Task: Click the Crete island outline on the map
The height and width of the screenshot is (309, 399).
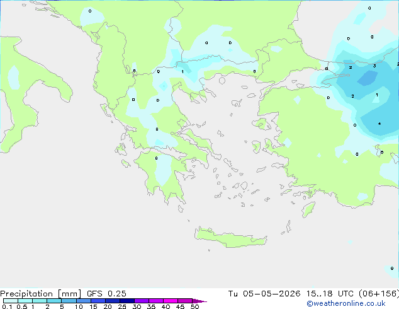Action: (231, 238)
